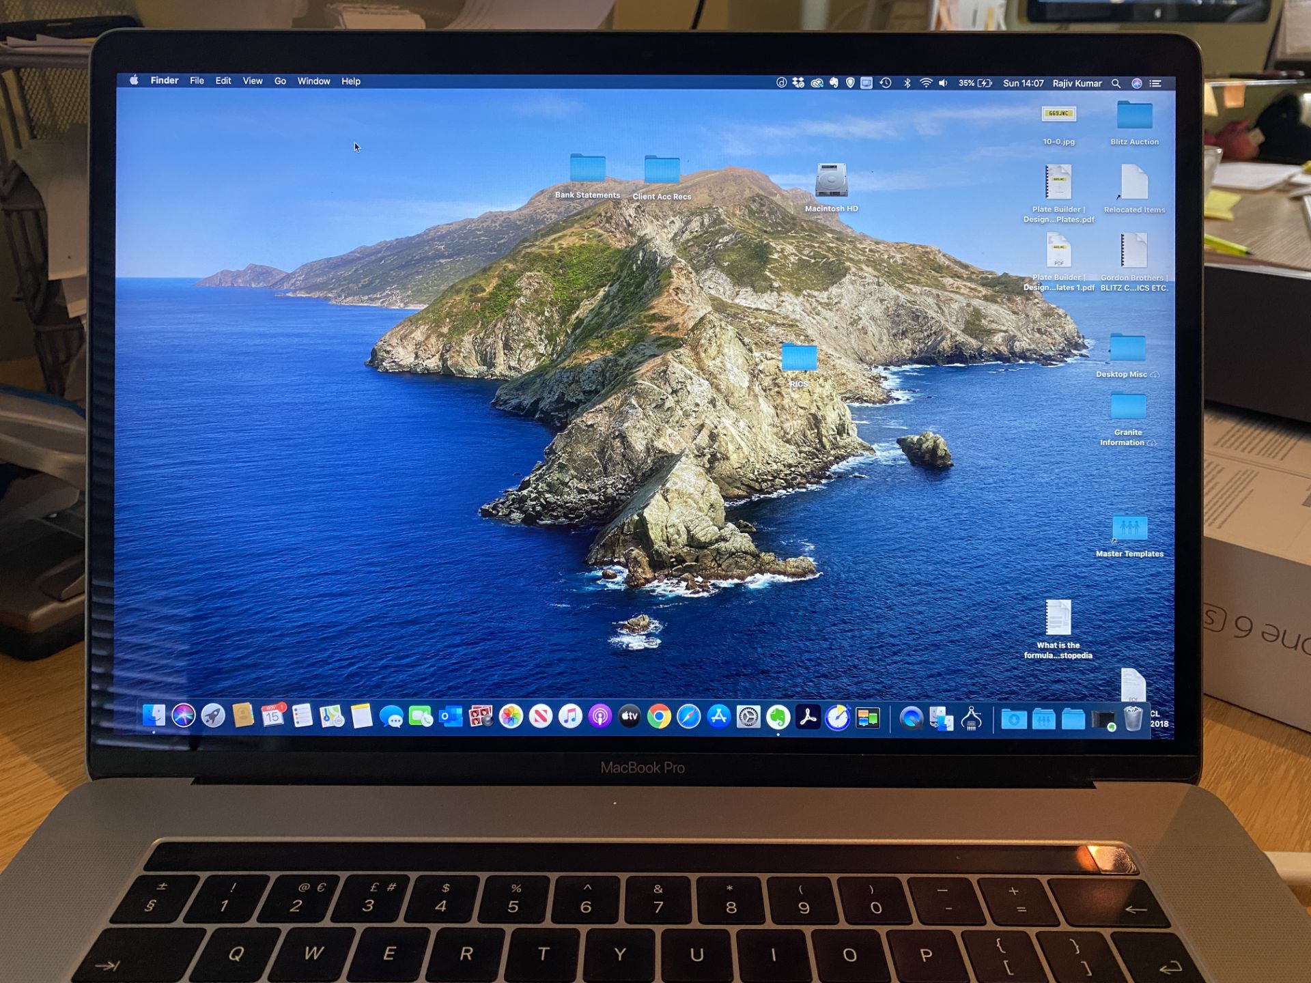The width and height of the screenshot is (1311, 983).
Task: Open the Finder menu
Action: point(165,81)
